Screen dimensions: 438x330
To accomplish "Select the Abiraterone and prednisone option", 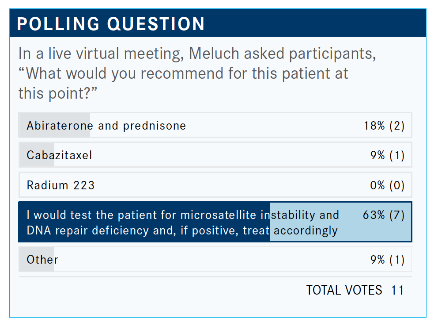I will pyautogui.click(x=106, y=126).
